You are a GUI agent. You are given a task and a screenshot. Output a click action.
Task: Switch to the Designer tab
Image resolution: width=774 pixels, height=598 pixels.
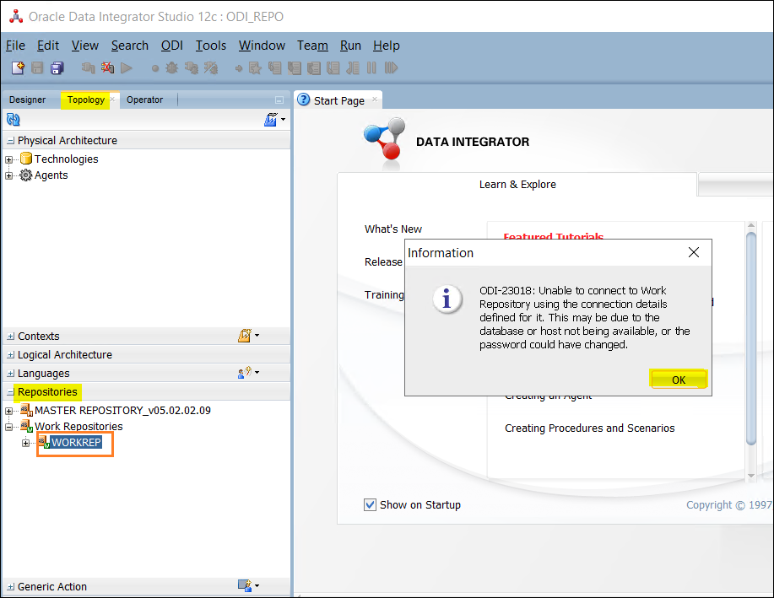(27, 100)
